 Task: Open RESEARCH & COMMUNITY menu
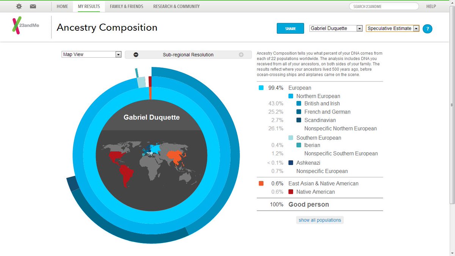coord(176,6)
